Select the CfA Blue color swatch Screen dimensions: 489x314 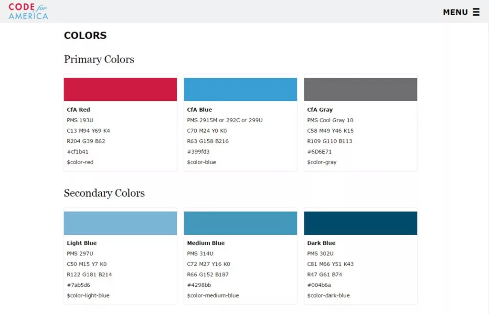(x=241, y=89)
